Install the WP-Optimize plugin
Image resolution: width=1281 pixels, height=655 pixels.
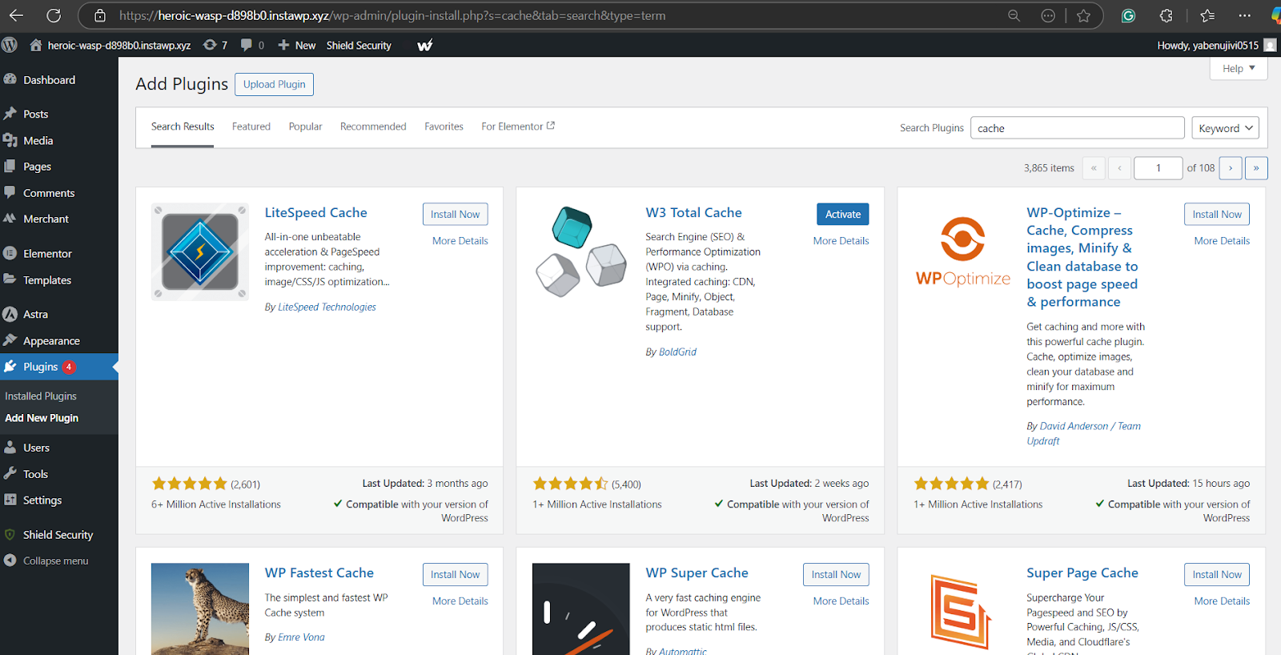pos(1217,214)
